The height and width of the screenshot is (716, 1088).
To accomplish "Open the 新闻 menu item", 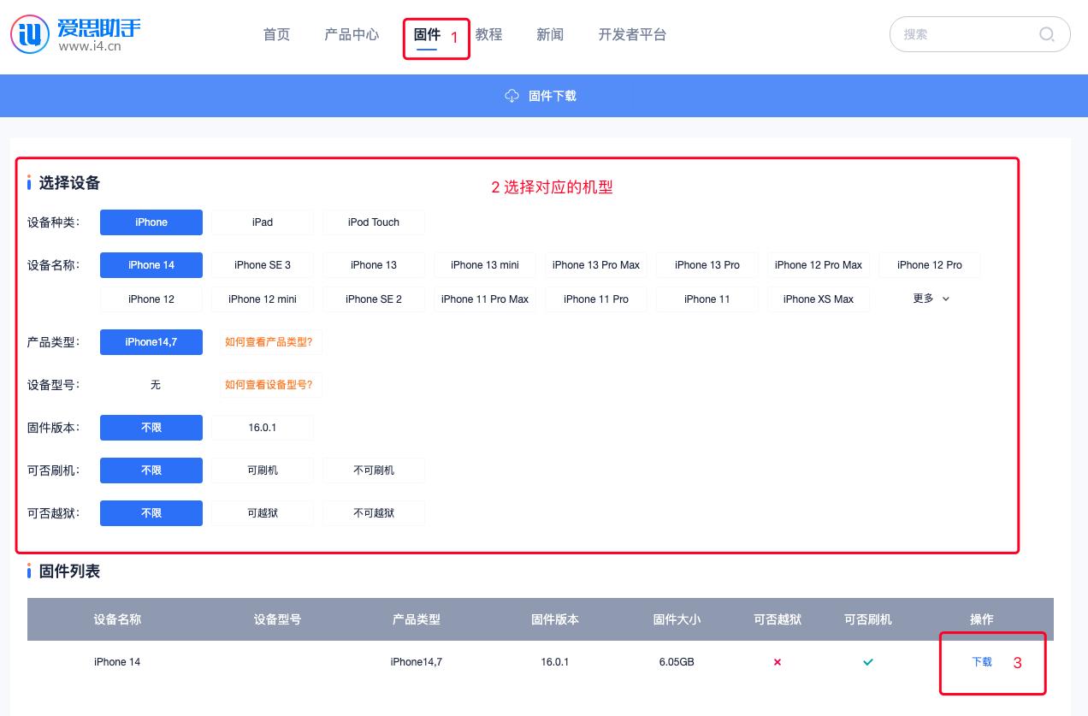I will [550, 34].
